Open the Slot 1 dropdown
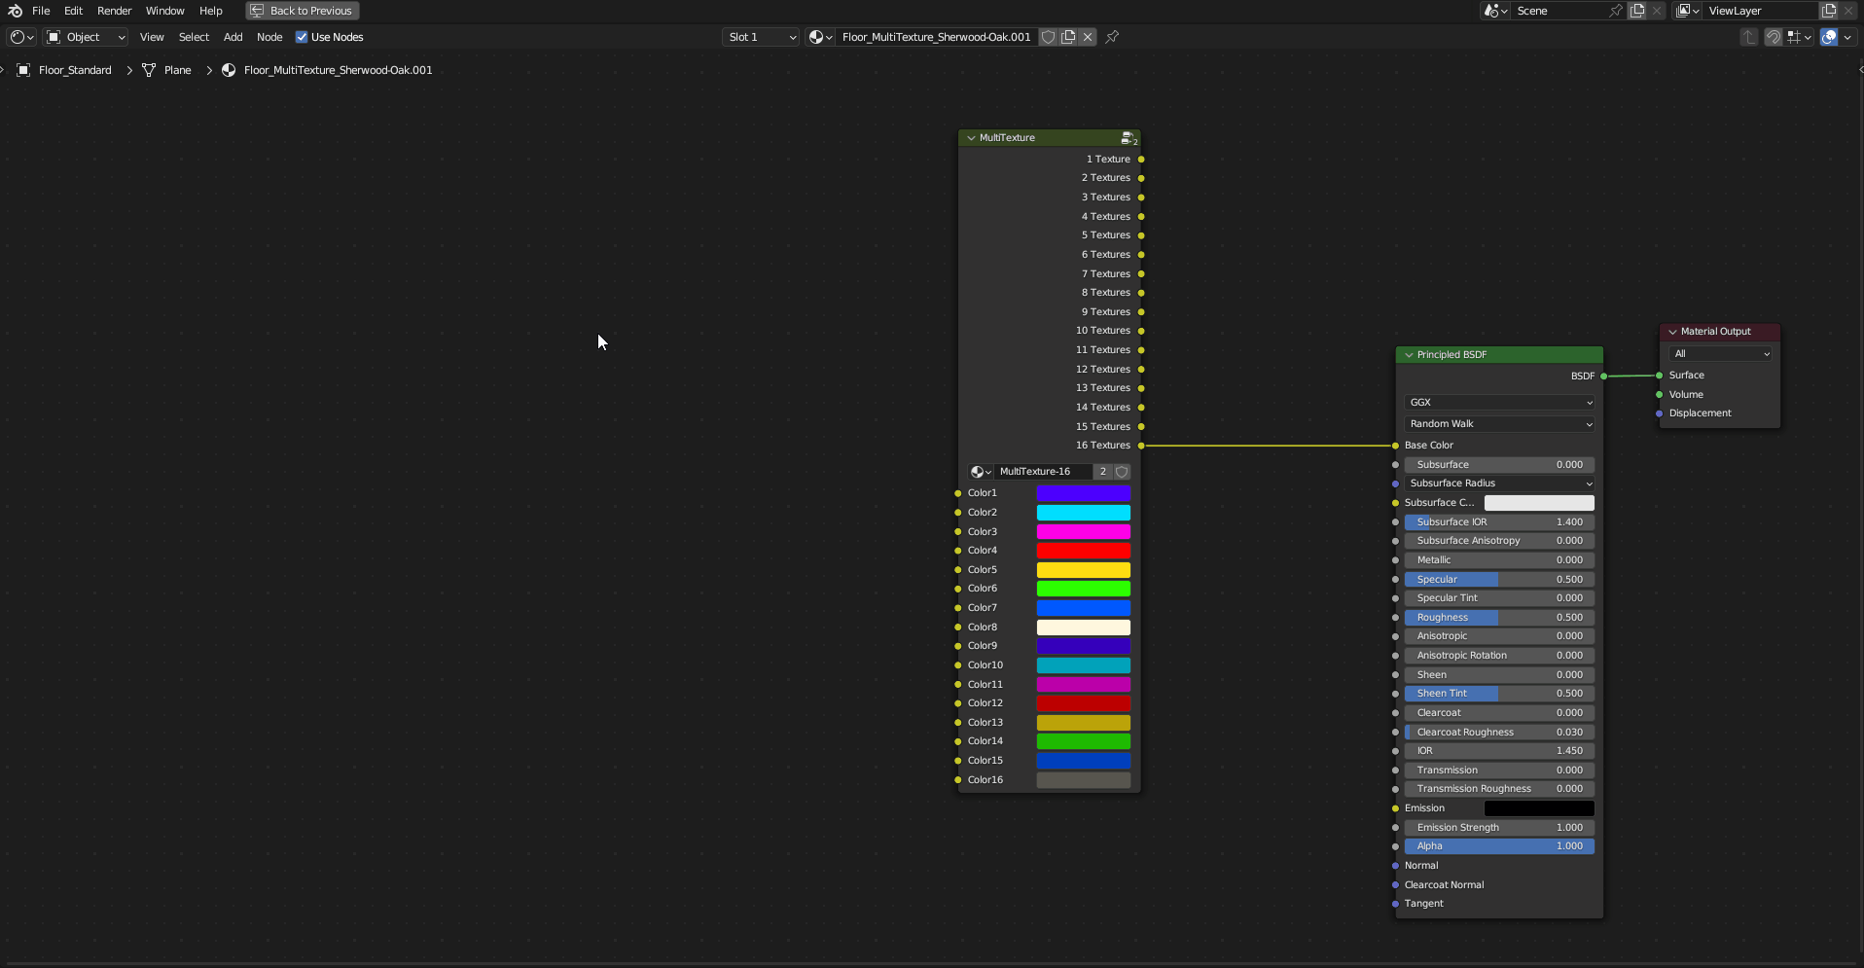The image size is (1864, 968). (x=761, y=37)
